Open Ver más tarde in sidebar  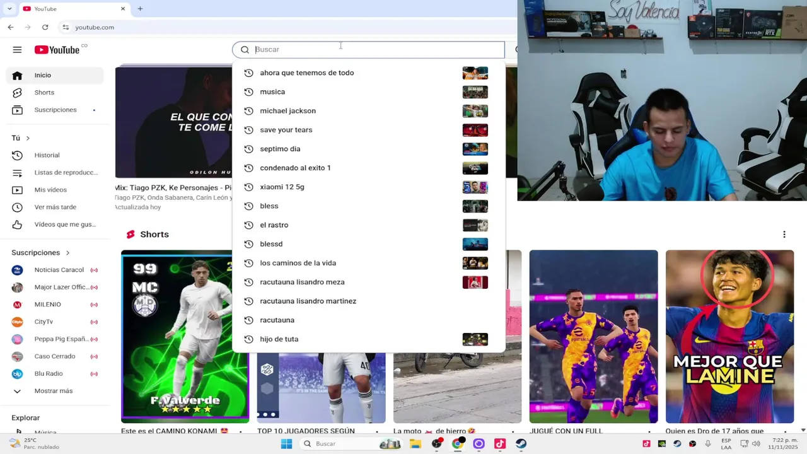tap(55, 207)
